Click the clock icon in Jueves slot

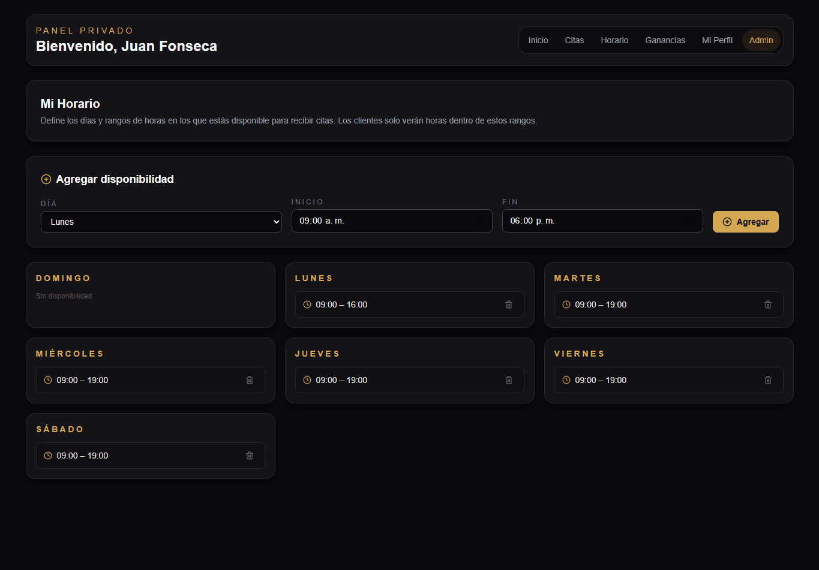[307, 380]
